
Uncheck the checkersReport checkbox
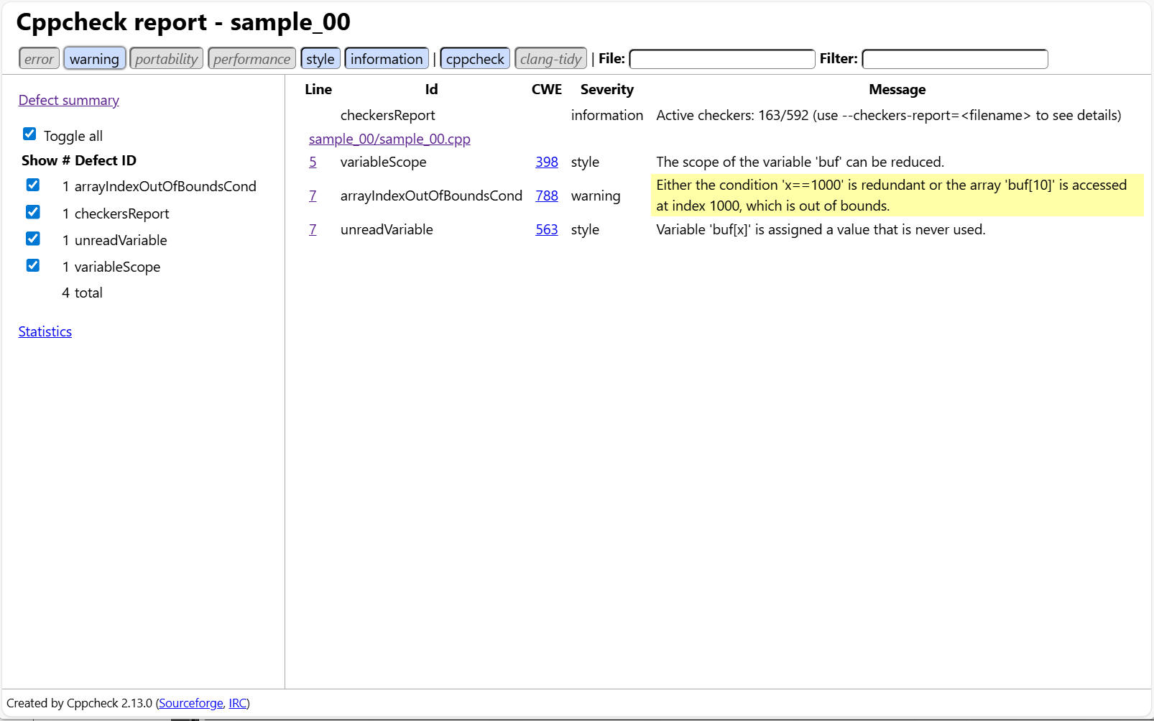pos(33,212)
